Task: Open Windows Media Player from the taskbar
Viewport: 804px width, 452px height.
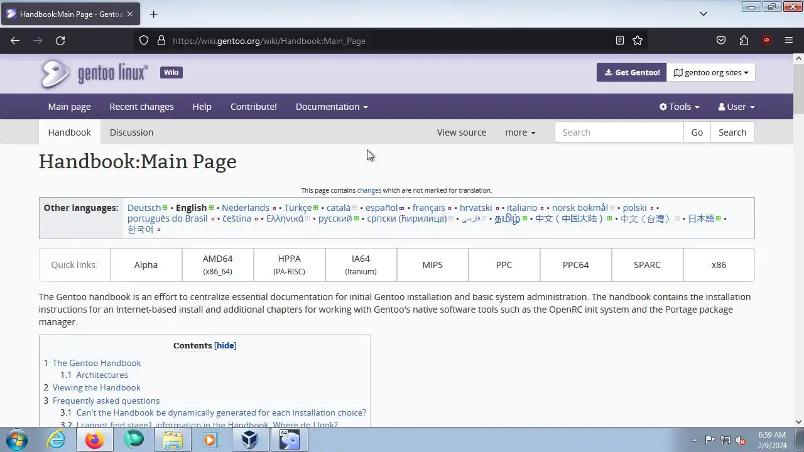Action: point(211,440)
